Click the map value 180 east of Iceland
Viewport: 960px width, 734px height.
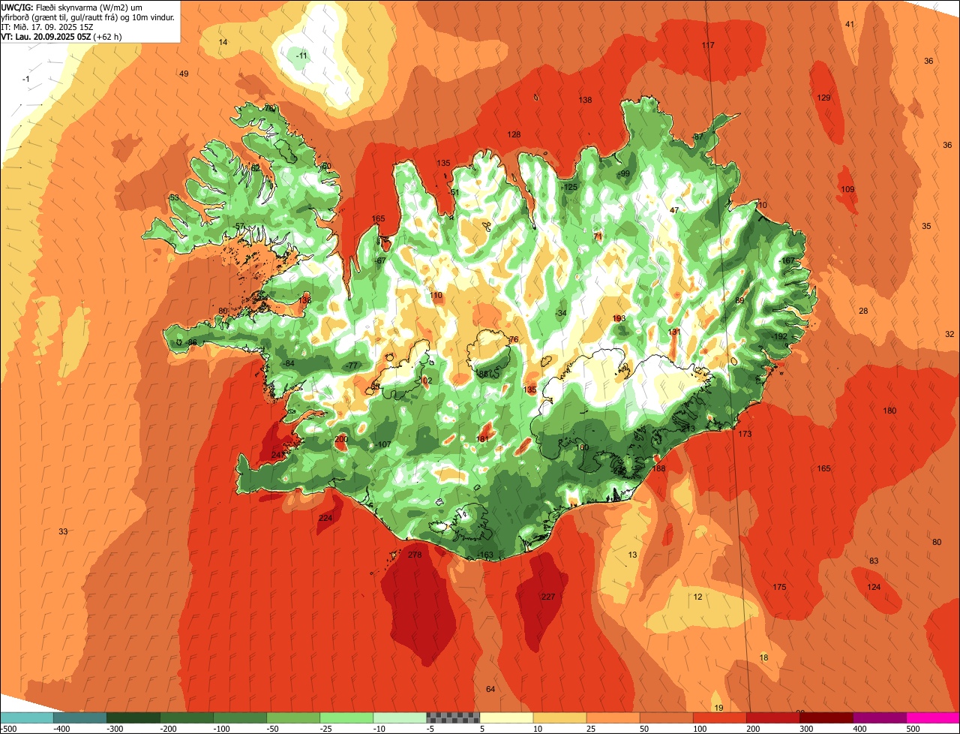click(889, 411)
